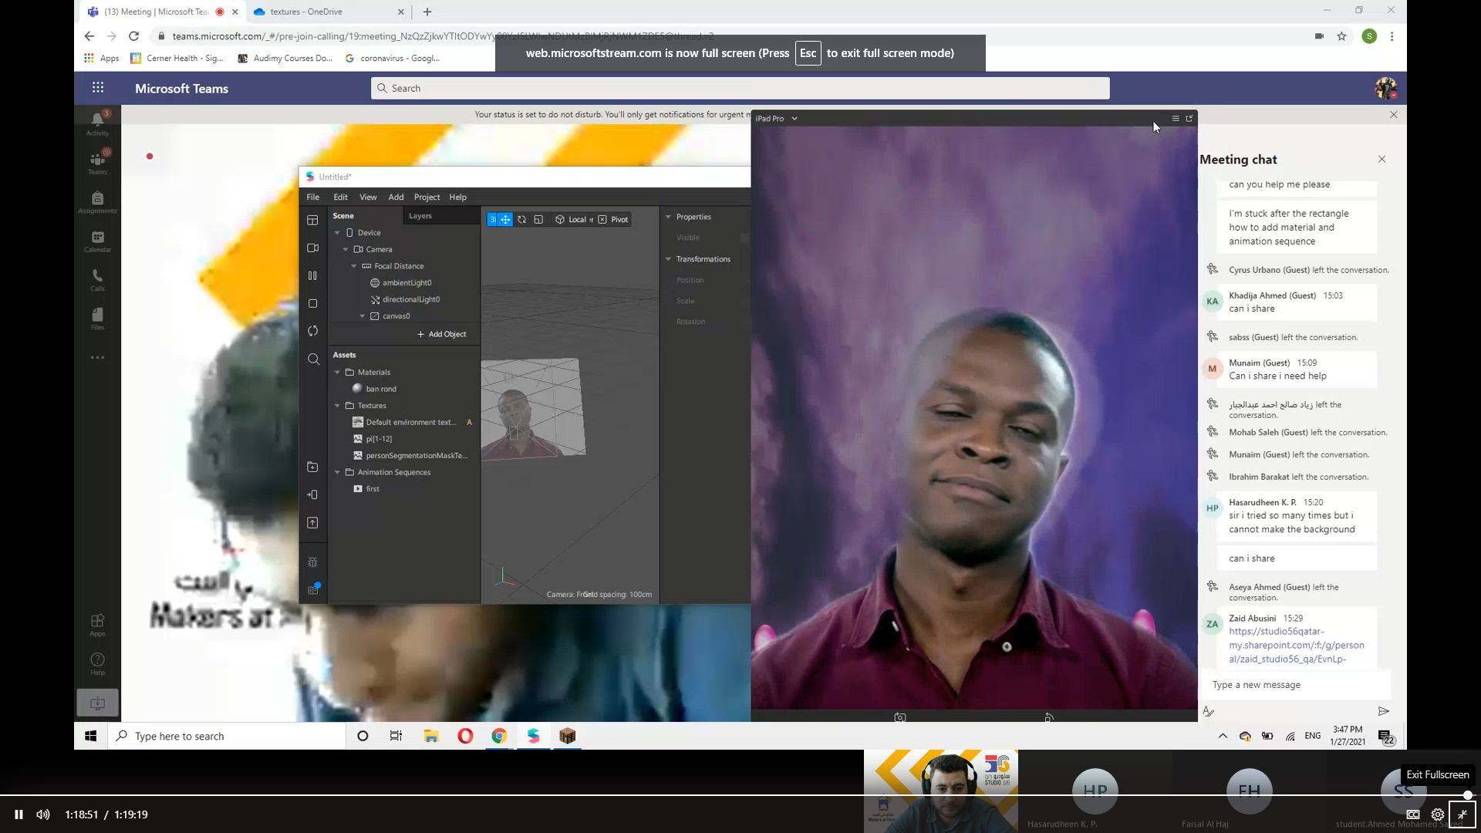Image resolution: width=1481 pixels, height=833 pixels.
Task: Collapse the Materials folder in Assets
Action: pyautogui.click(x=337, y=373)
